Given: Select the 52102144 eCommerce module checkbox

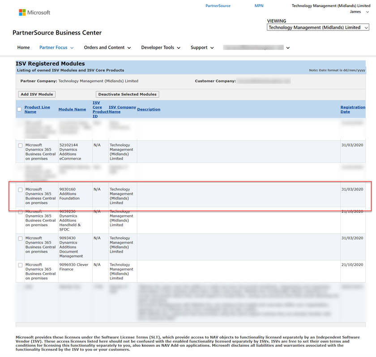Looking at the screenshot, I should [21, 145].
